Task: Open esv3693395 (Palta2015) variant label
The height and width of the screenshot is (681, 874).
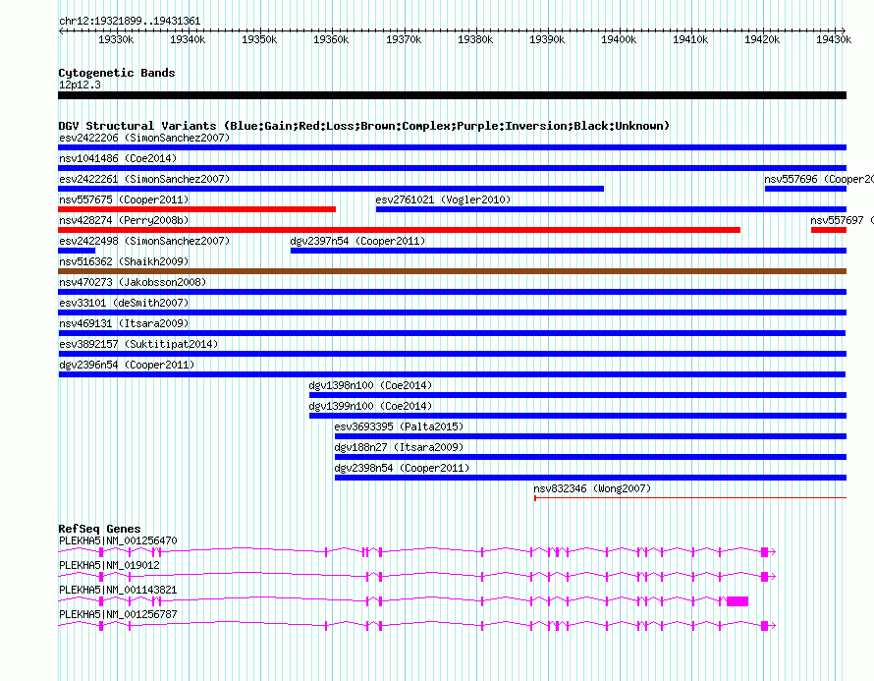Action: [399, 426]
